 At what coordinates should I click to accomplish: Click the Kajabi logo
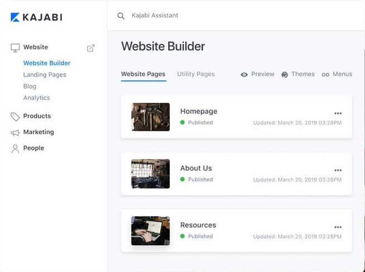pyautogui.click(x=36, y=17)
